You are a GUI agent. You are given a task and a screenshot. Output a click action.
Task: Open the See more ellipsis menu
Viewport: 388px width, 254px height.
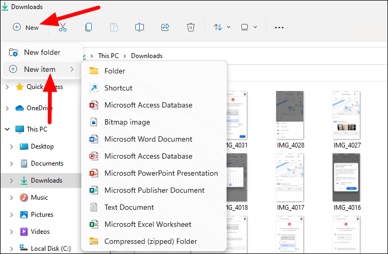pos(279,28)
